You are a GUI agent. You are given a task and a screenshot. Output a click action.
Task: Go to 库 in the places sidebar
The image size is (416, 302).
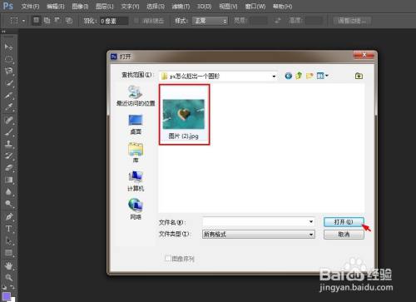136,152
